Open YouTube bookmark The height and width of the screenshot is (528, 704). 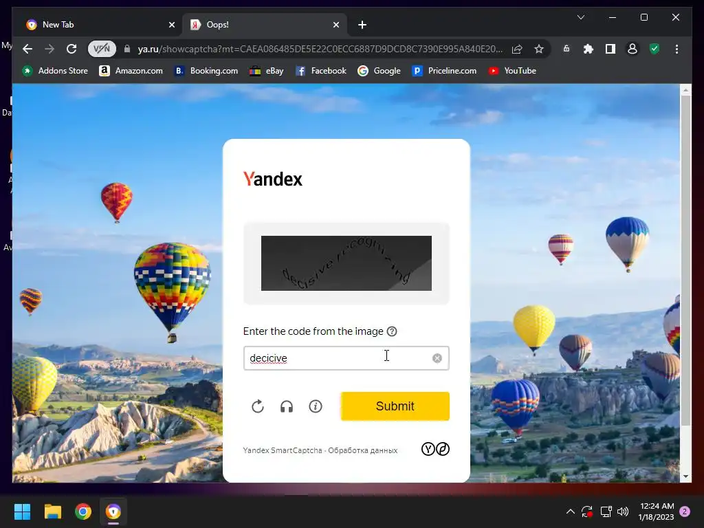pos(512,71)
